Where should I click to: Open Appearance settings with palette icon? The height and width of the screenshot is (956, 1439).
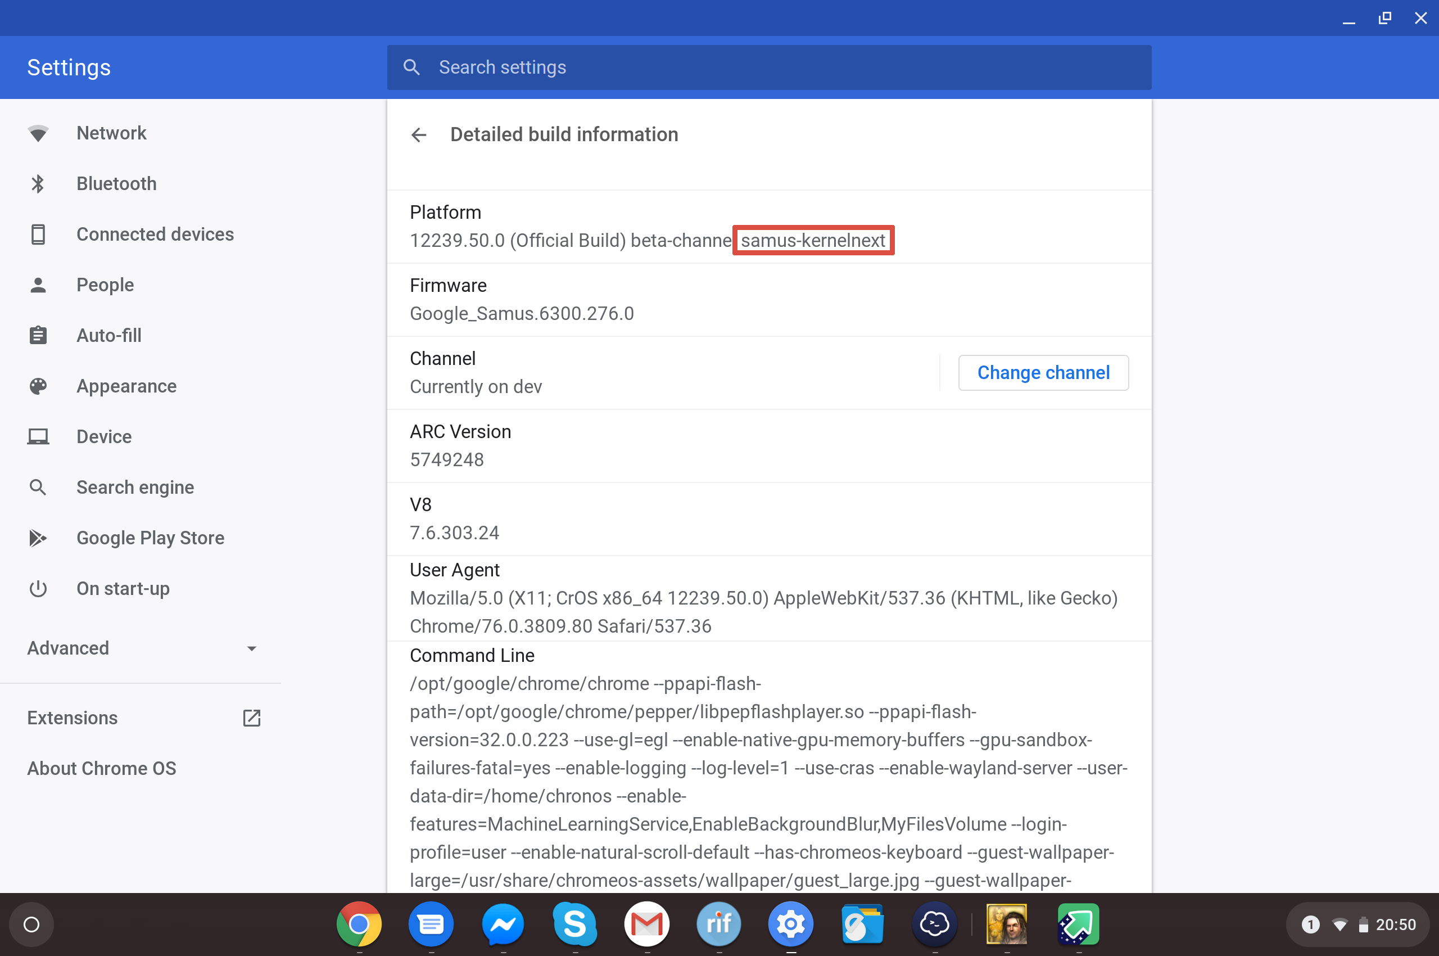[x=38, y=386]
